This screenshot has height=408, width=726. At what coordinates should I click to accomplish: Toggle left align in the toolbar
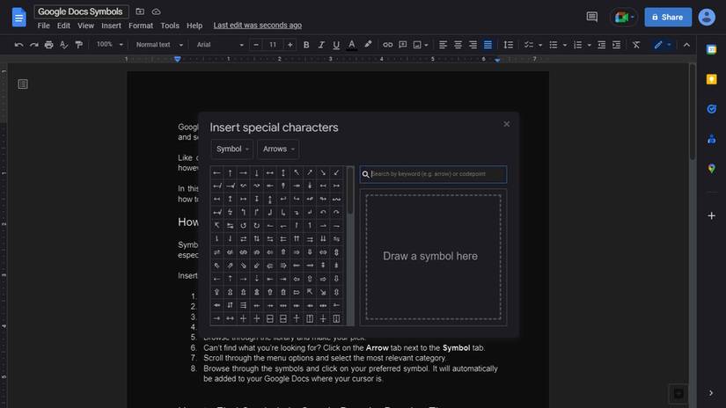coord(443,45)
